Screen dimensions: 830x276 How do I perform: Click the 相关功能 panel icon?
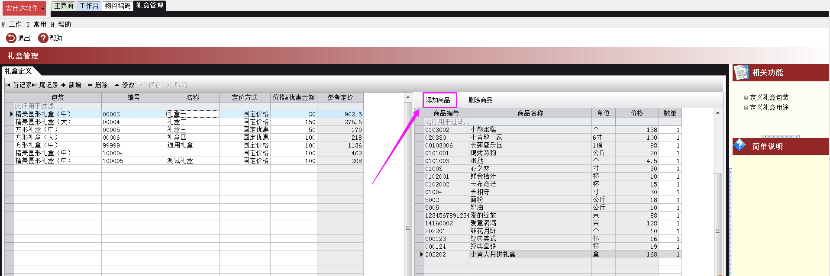tap(741, 72)
